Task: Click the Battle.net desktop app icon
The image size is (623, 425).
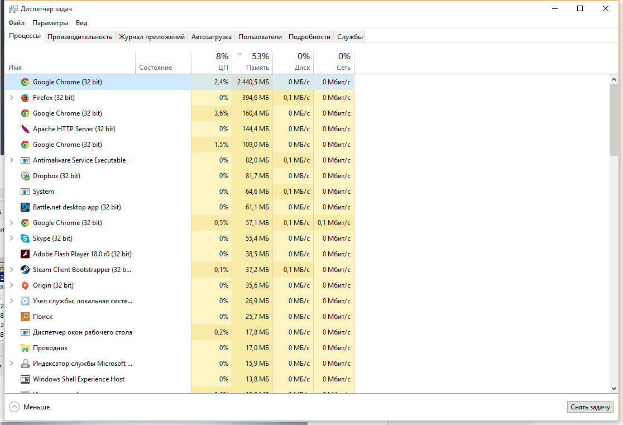Action: 25,207
